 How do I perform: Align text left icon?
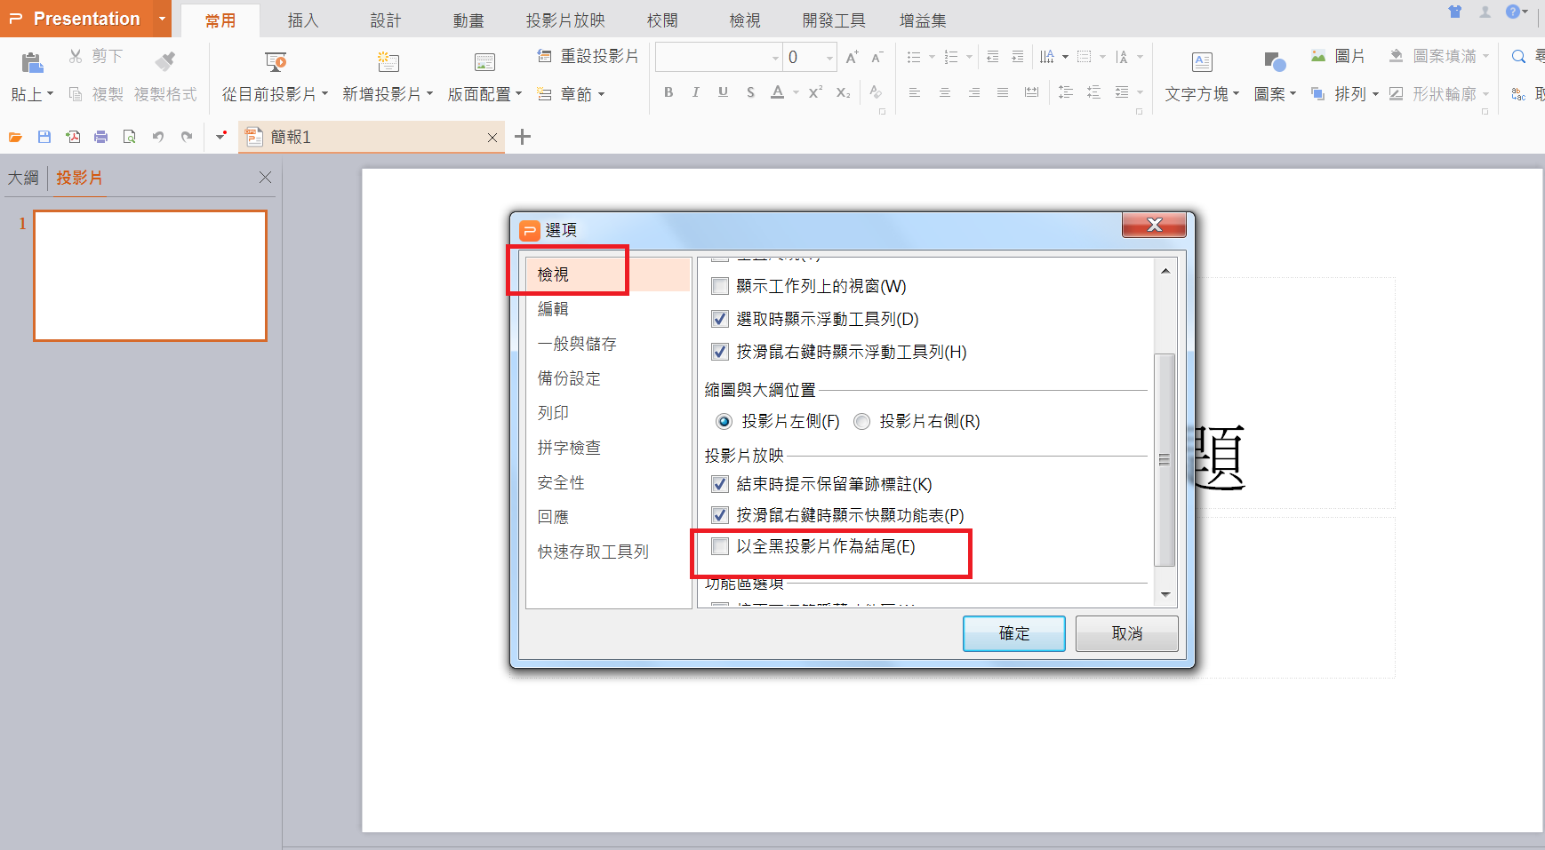pyautogui.click(x=914, y=91)
